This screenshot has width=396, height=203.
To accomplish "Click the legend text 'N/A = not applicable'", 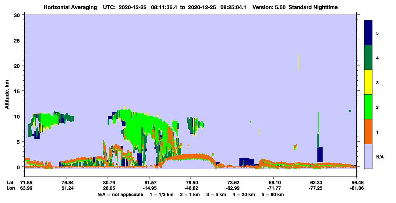I will click(x=120, y=194).
